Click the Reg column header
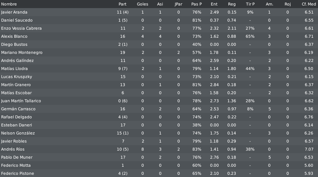The width and height of the screenshot is (318, 177). click(x=232, y=4)
